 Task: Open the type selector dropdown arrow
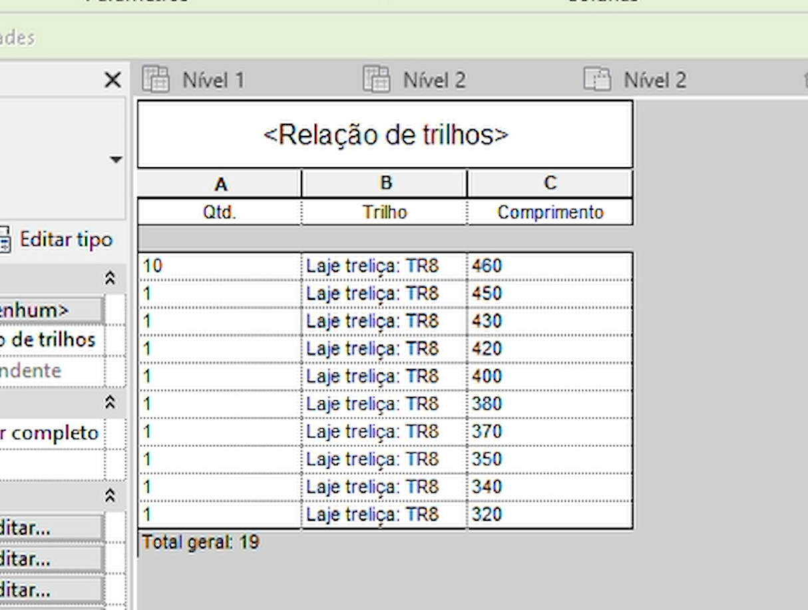[116, 160]
